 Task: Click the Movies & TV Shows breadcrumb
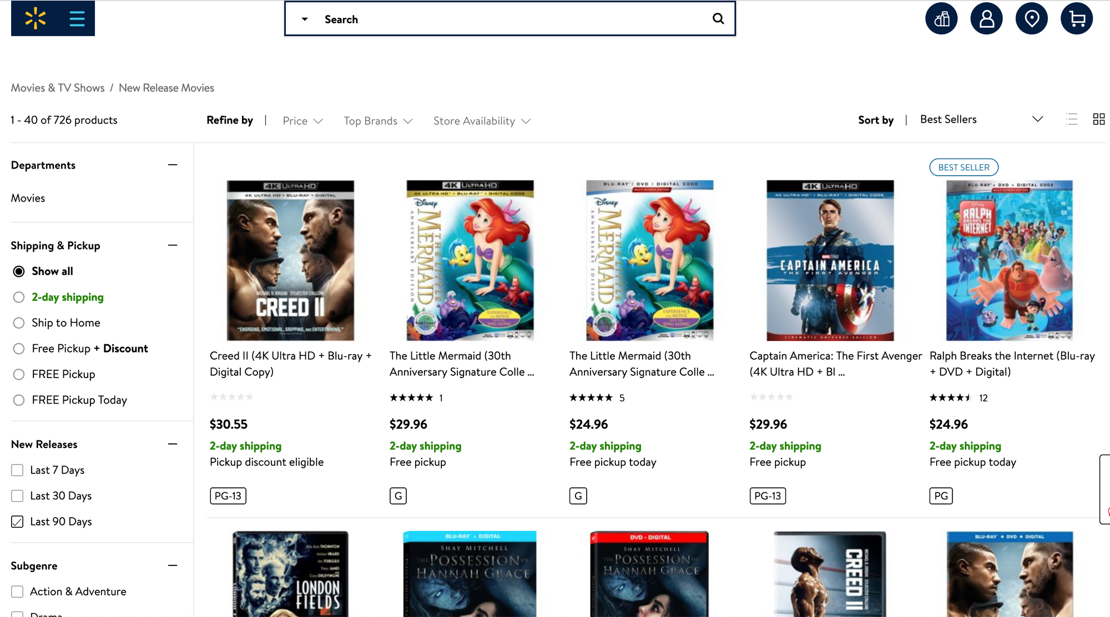pyautogui.click(x=57, y=88)
